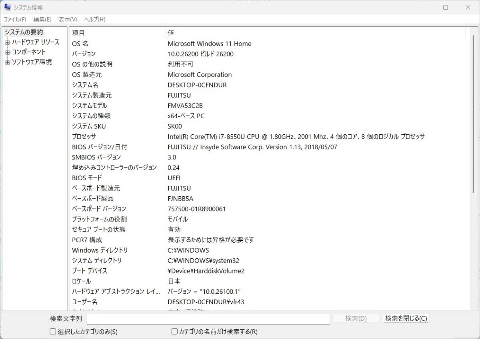Minimize the システム情報 window
The height and width of the screenshot is (339, 480).
[424, 7]
